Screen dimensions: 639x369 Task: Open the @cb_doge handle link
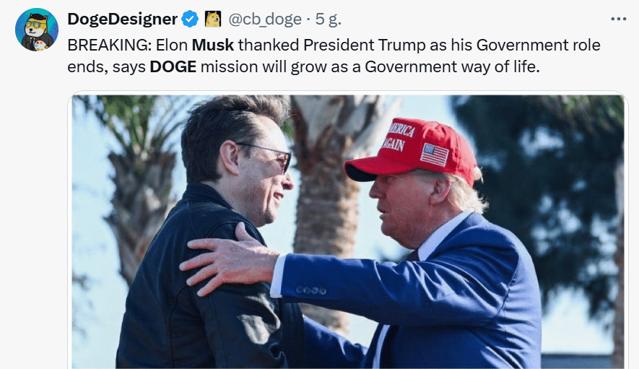pyautogui.click(x=265, y=19)
